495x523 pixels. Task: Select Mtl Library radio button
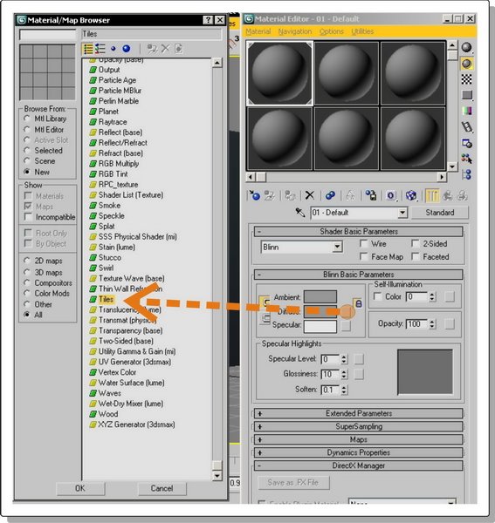[27, 119]
